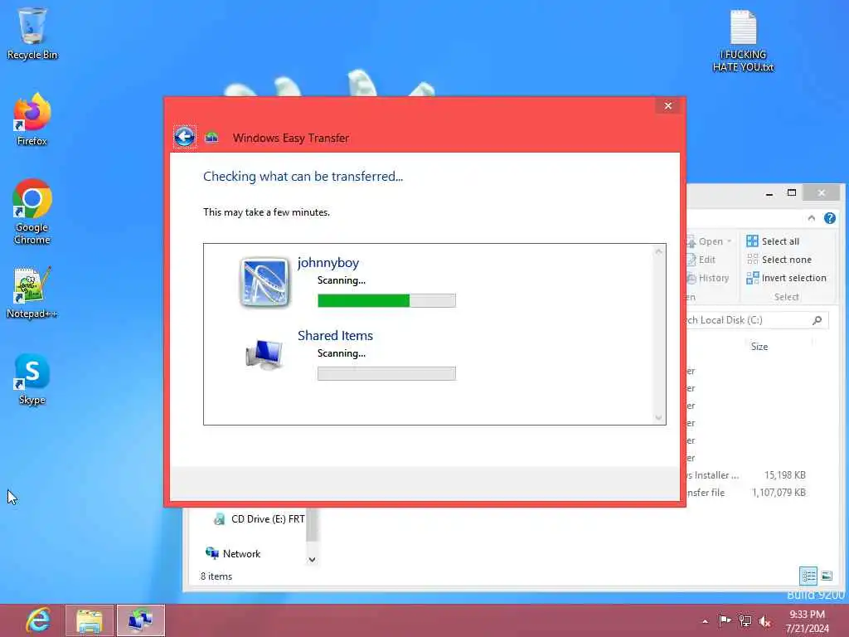Open File Explorer from the taskbar
849x637 pixels.
coord(90,620)
